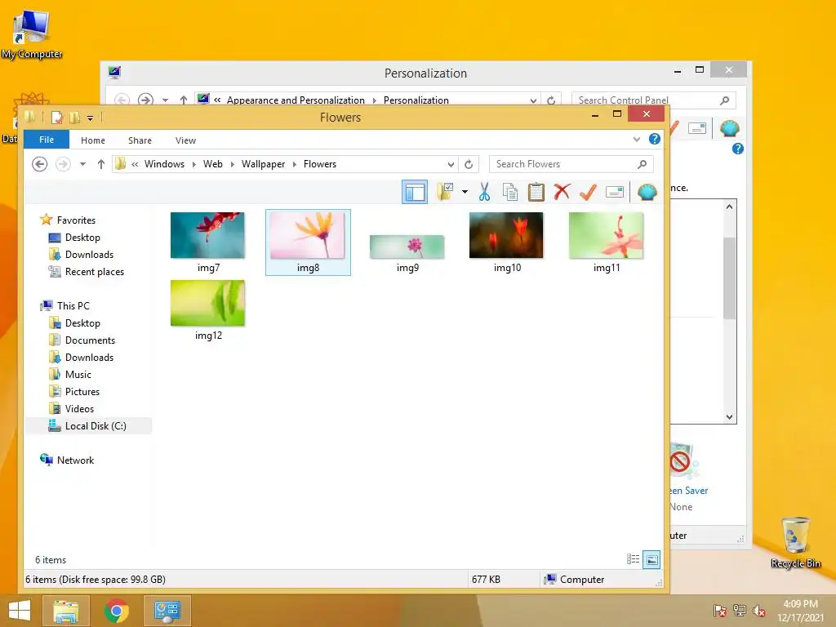Open the Share ribbon tab
The width and height of the screenshot is (836, 627).
click(140, 140)
